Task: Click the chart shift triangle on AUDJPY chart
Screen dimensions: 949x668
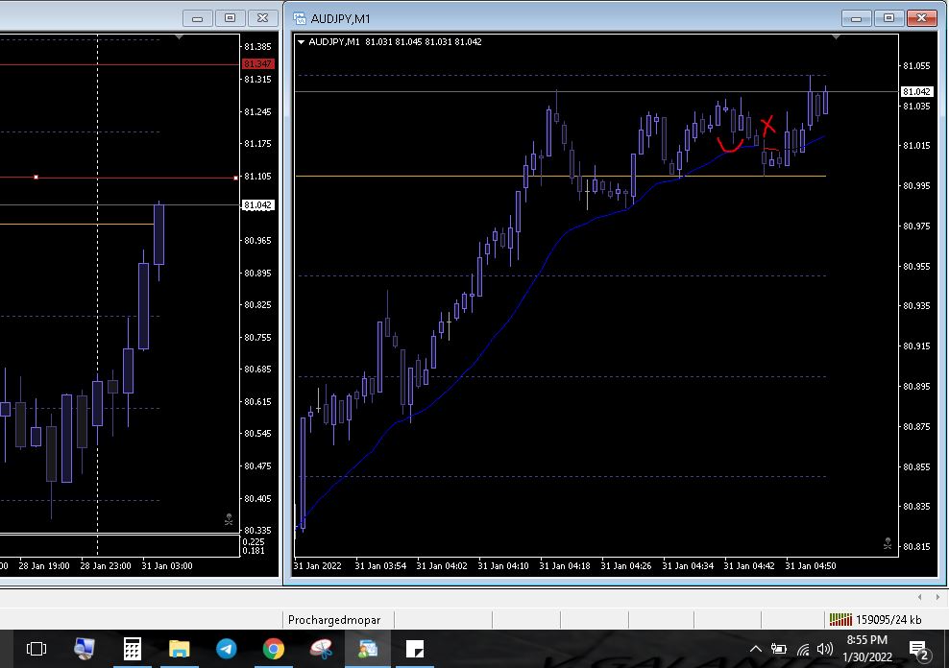Action: (836, 37)
